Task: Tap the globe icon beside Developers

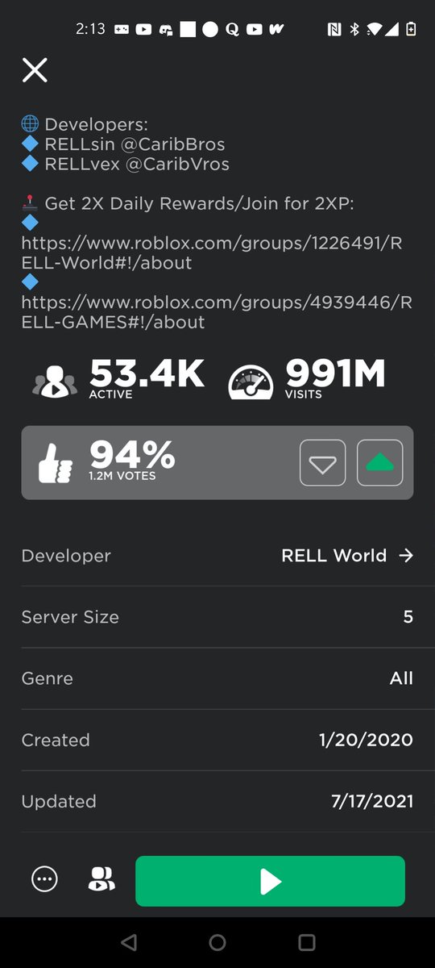Action: (x=30, y=125)
